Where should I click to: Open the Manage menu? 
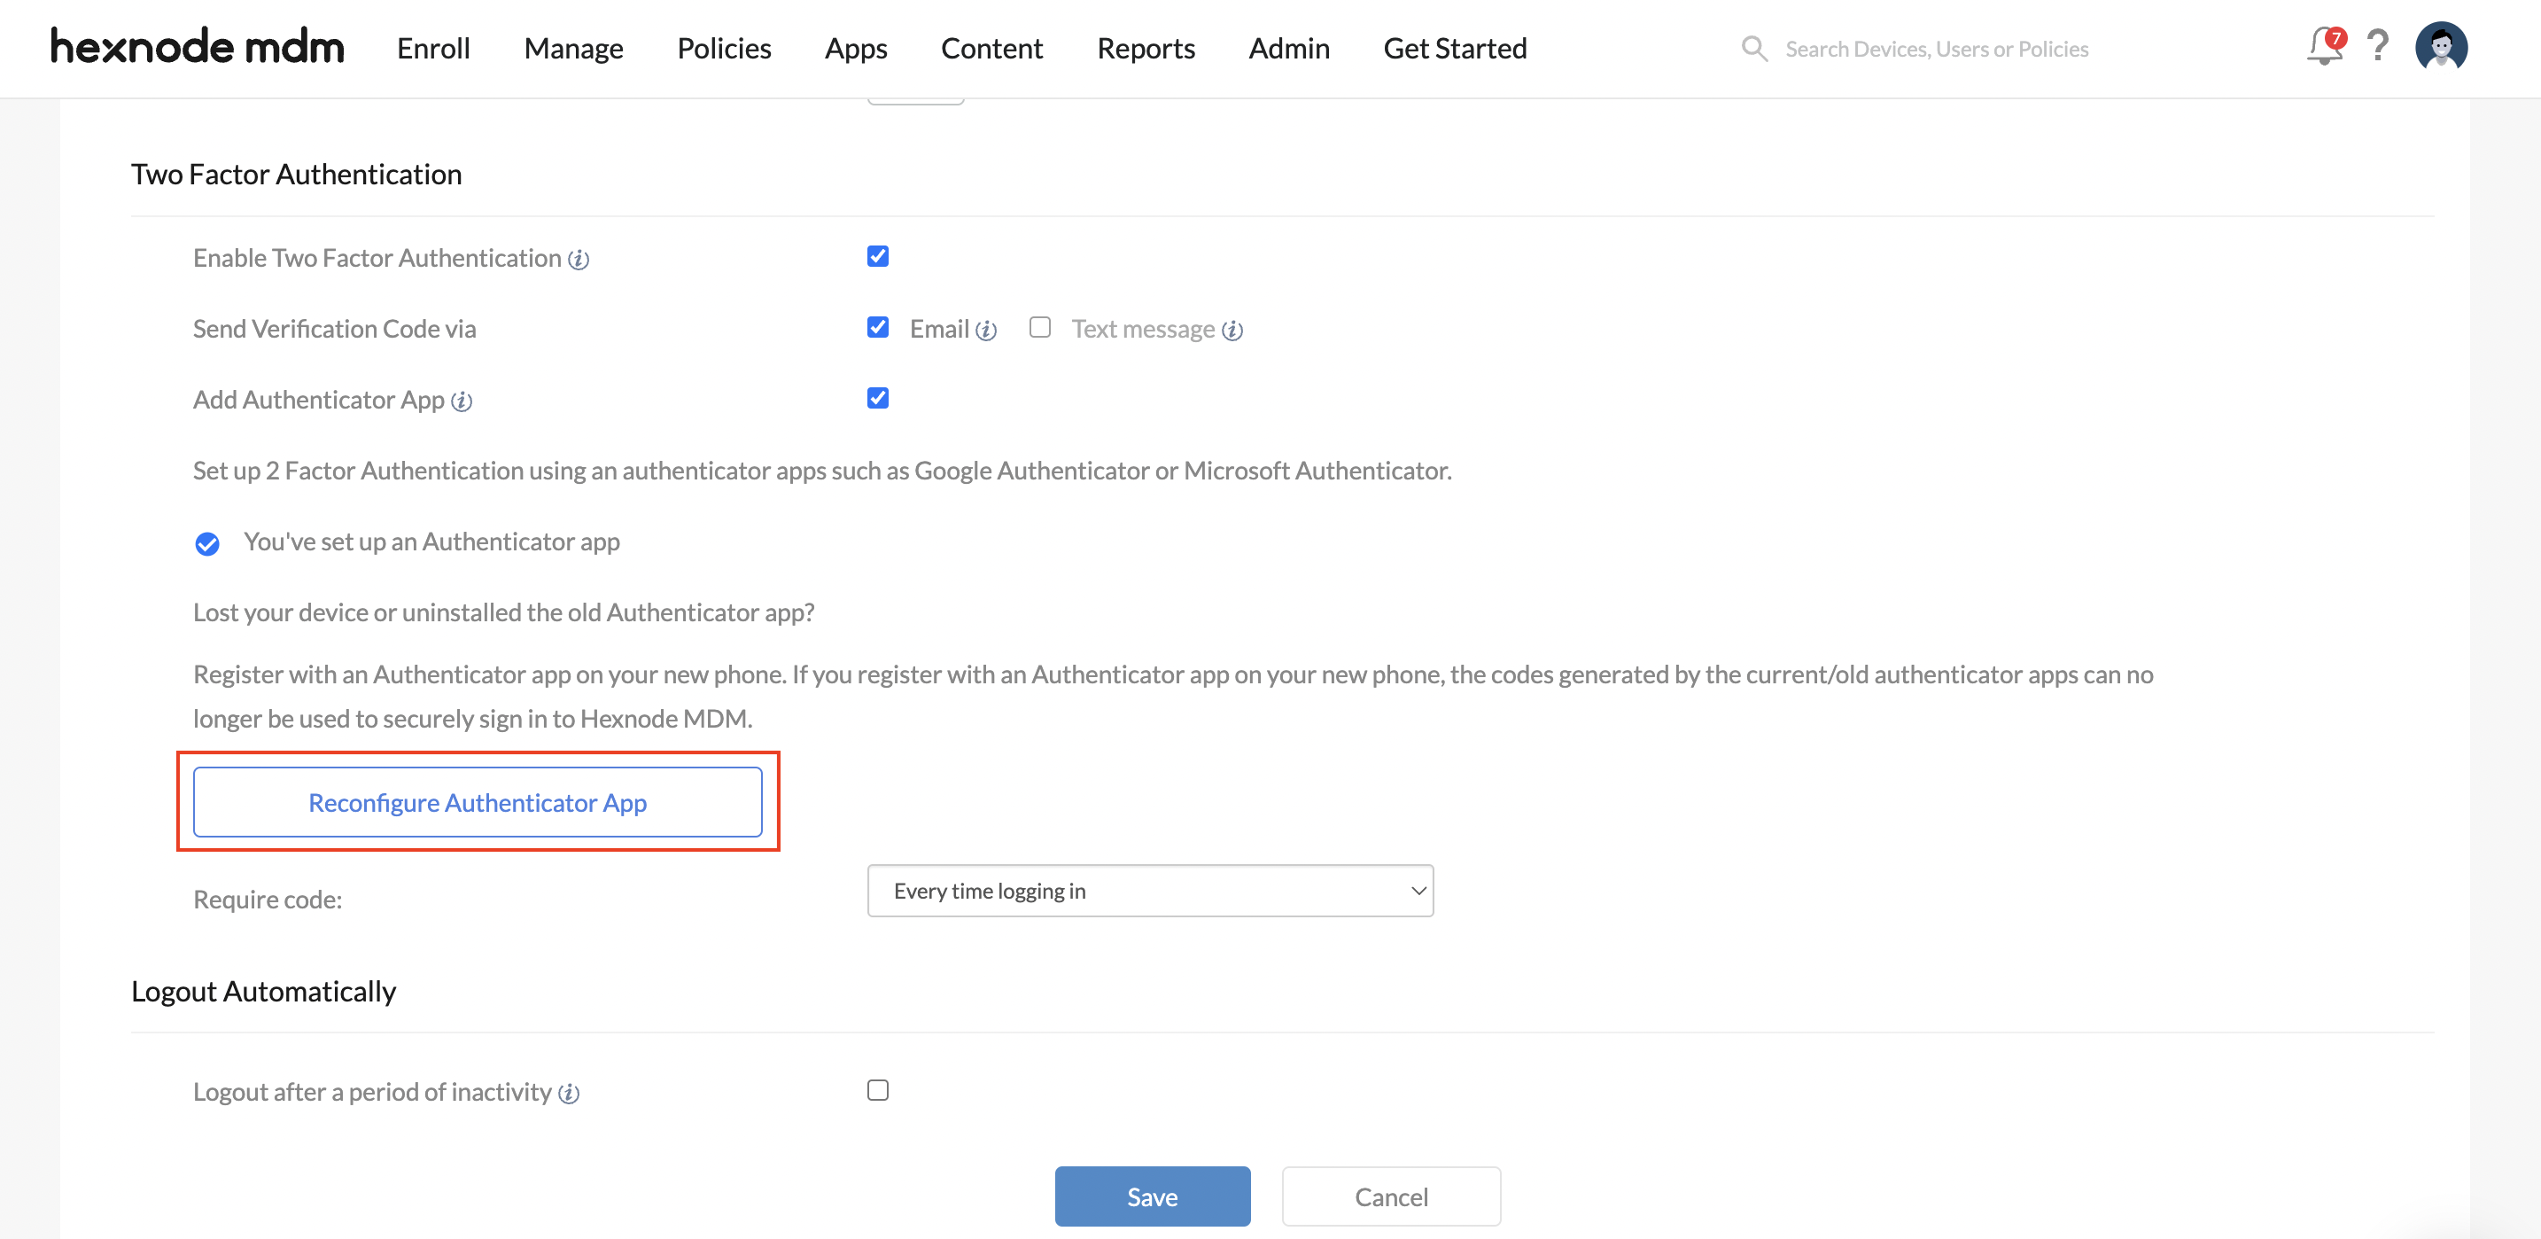tap(573, 49)
